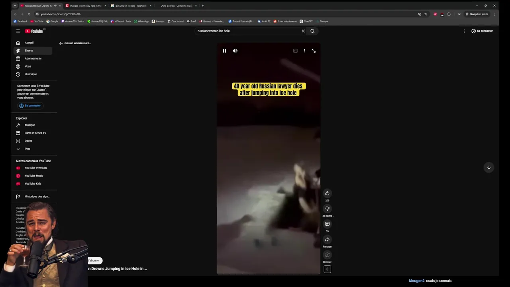Screen dimensions: 510x287
Task: Bookmark this page with the star
Action: 426,14
